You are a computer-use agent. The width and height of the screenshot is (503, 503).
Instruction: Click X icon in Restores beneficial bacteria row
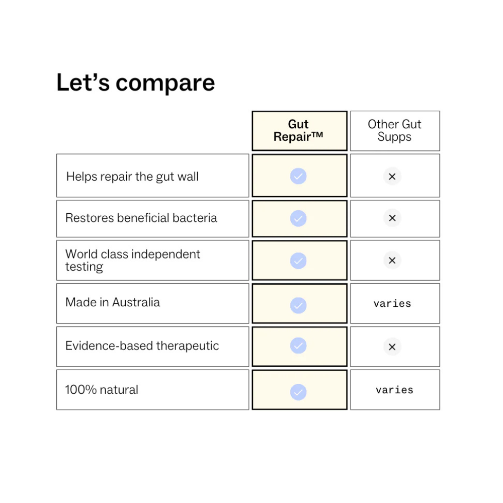click(392, 218)
